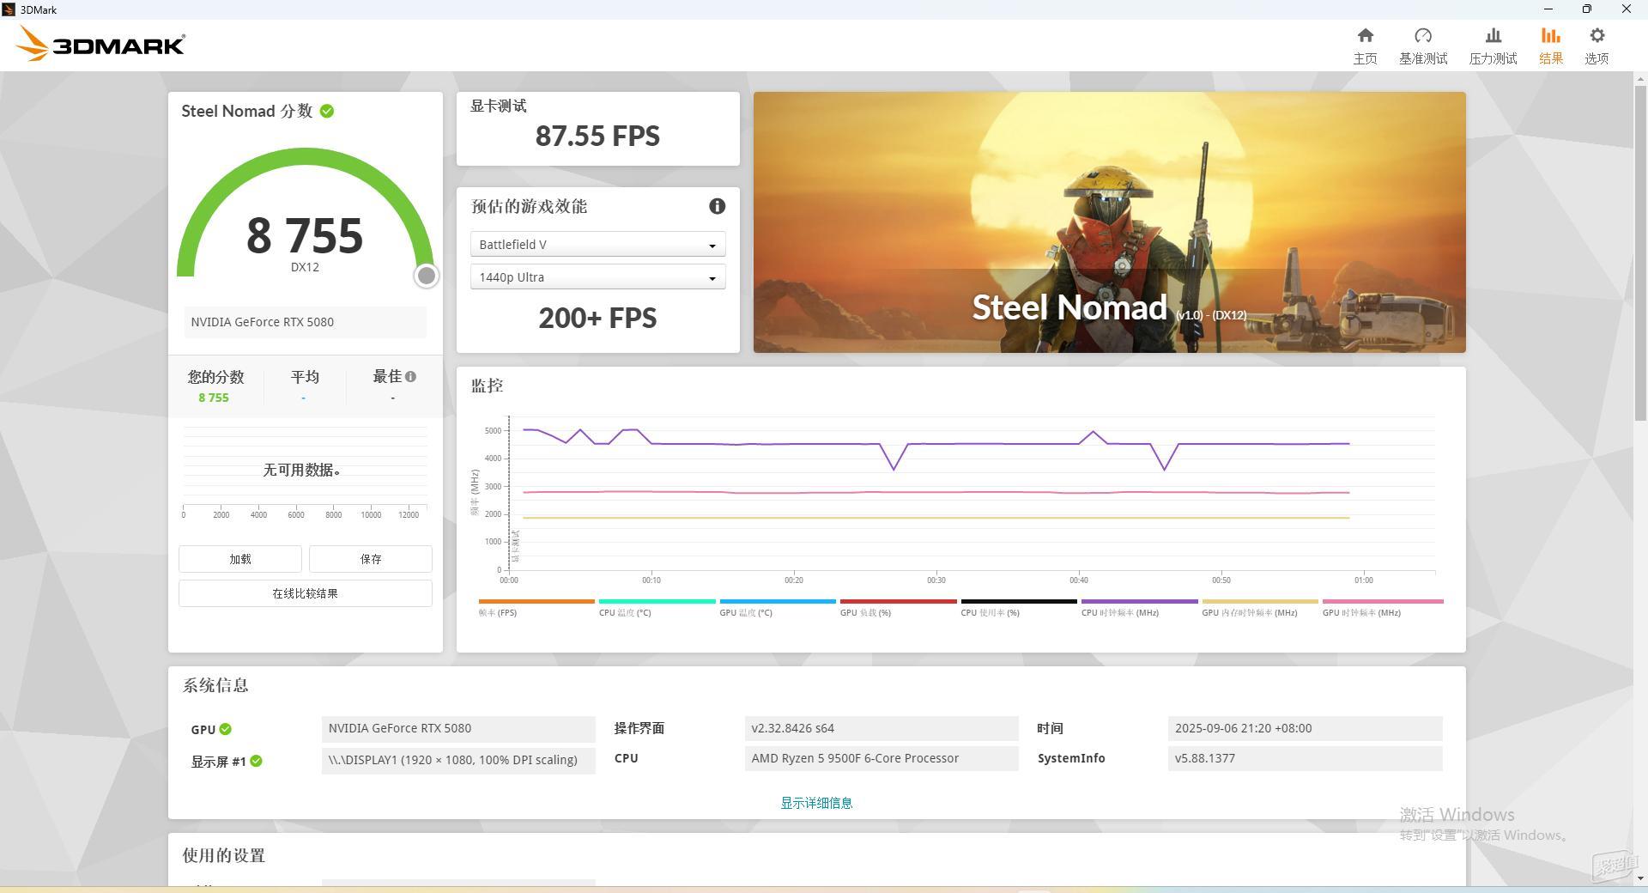Click the 3DMark logo
Viewport: 1648px width, 893px height.
point(100,44)
